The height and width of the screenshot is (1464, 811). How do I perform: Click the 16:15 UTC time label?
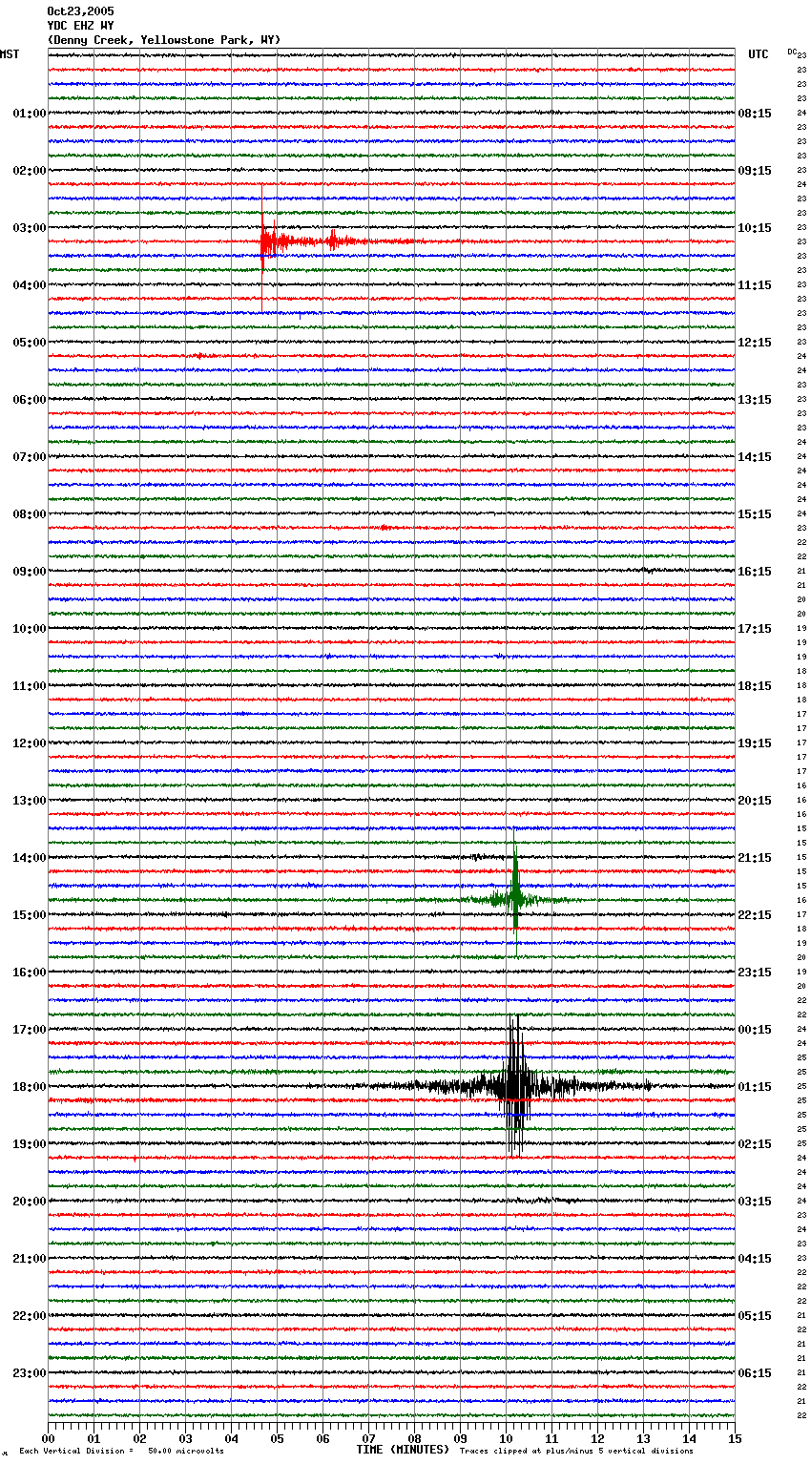(755, 572)
